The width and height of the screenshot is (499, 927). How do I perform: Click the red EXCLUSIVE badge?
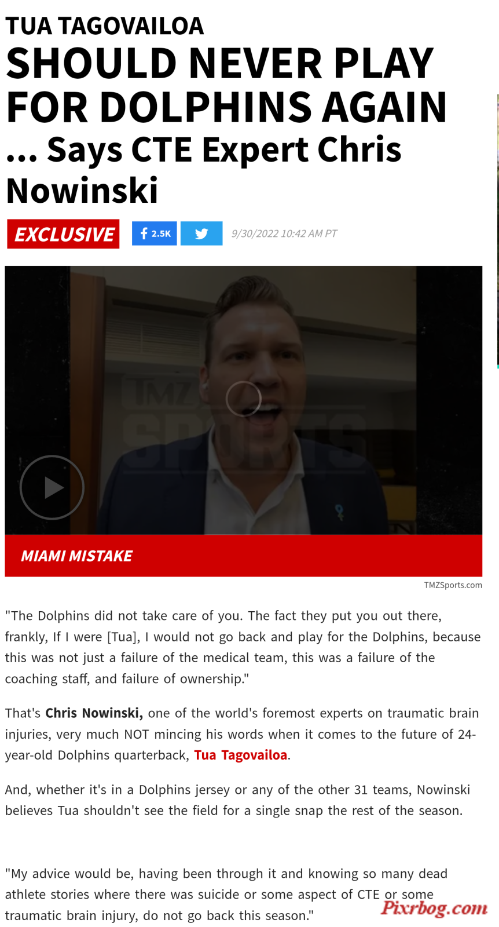(63, 234)
